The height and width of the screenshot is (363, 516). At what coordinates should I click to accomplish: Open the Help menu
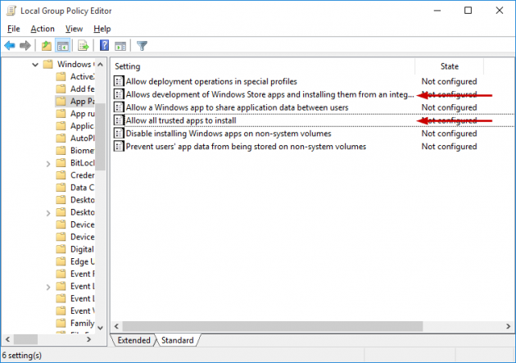click(x=102, y=29)
